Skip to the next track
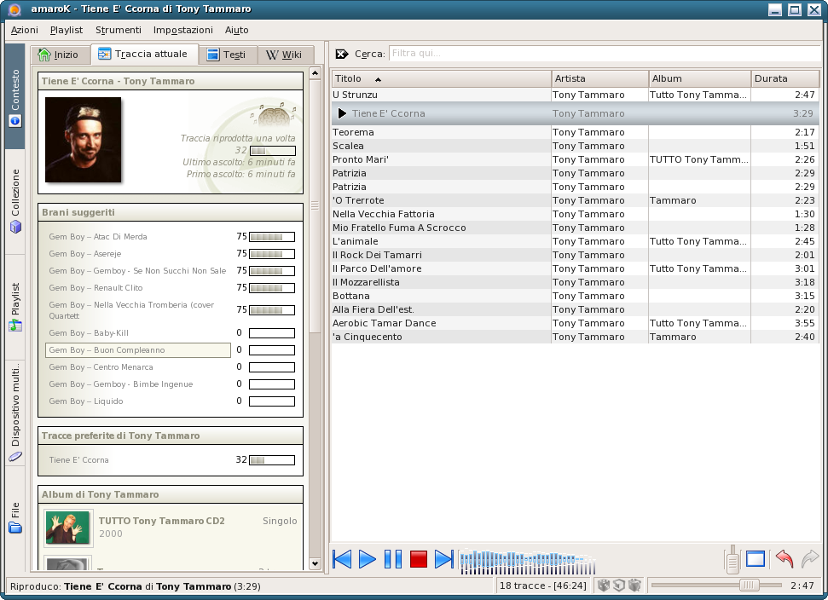The image size is (828, 600). pyautogui.click(x=443, y=559)
